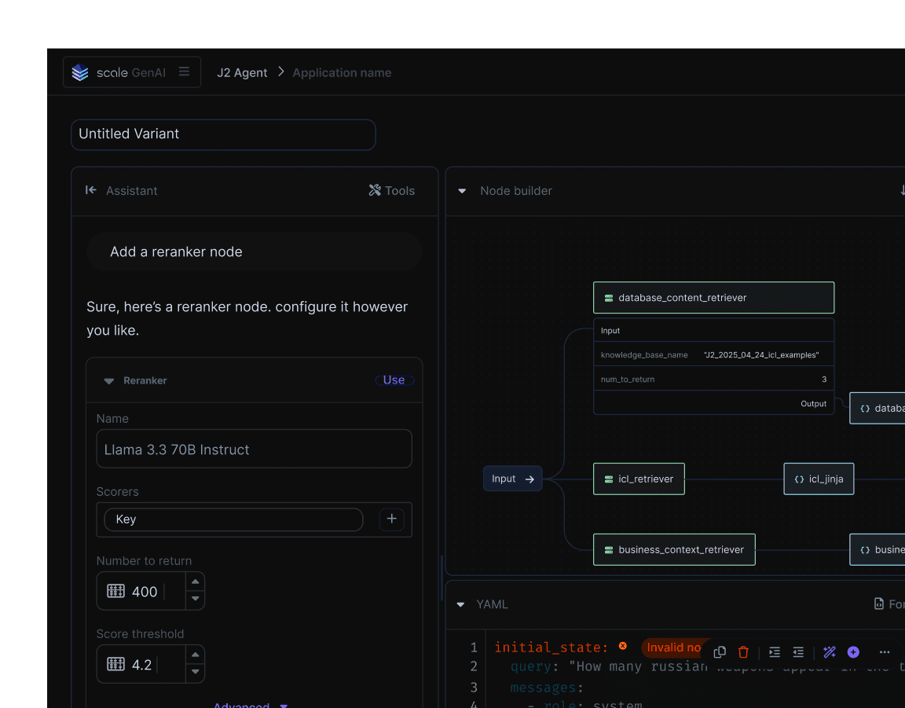
Task: Click the red trash delete icon
Action: coord(743,652)
